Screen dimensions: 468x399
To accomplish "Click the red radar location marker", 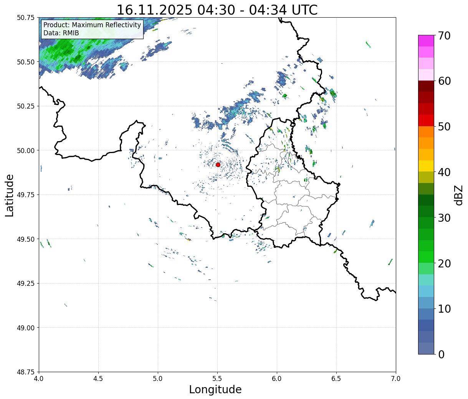I will (x=218, y=165).
